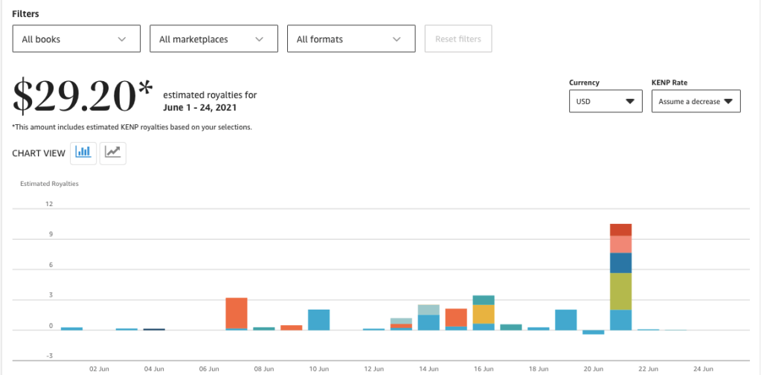Switch to line chart view
The width and height of the screenshot is (761, 375).
point(113,153)
